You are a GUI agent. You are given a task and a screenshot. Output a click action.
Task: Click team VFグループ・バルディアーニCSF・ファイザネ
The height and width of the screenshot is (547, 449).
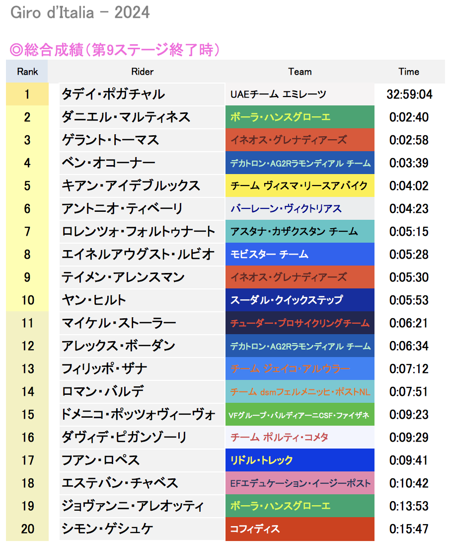point(299,415)
